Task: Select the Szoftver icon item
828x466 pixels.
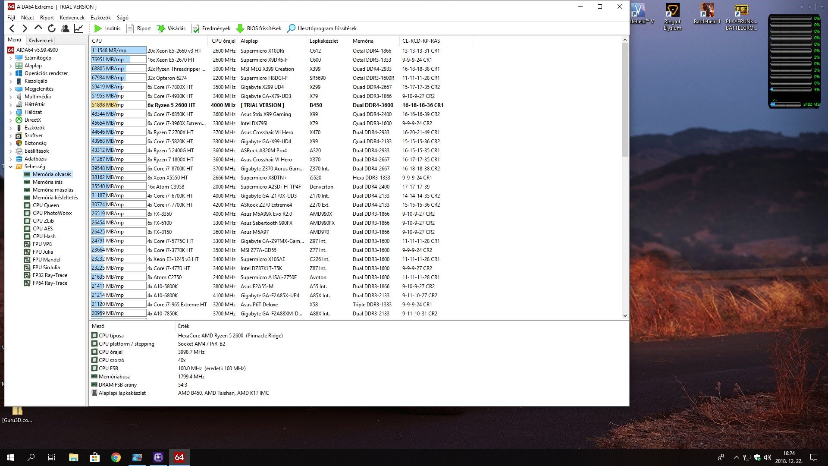Action: pos(19,135)
